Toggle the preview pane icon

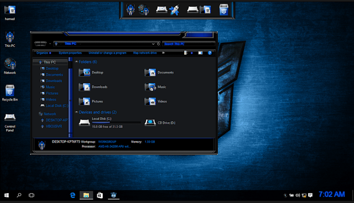click(200, 53)
